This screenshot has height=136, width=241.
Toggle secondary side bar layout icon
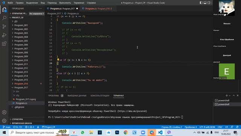209,3
